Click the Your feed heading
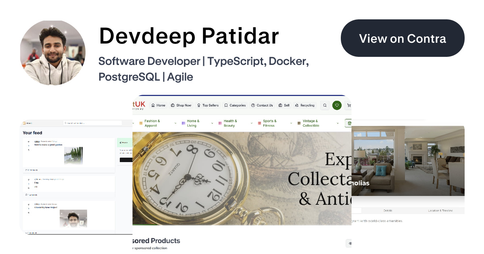484x254 pixels. point(32,133)
